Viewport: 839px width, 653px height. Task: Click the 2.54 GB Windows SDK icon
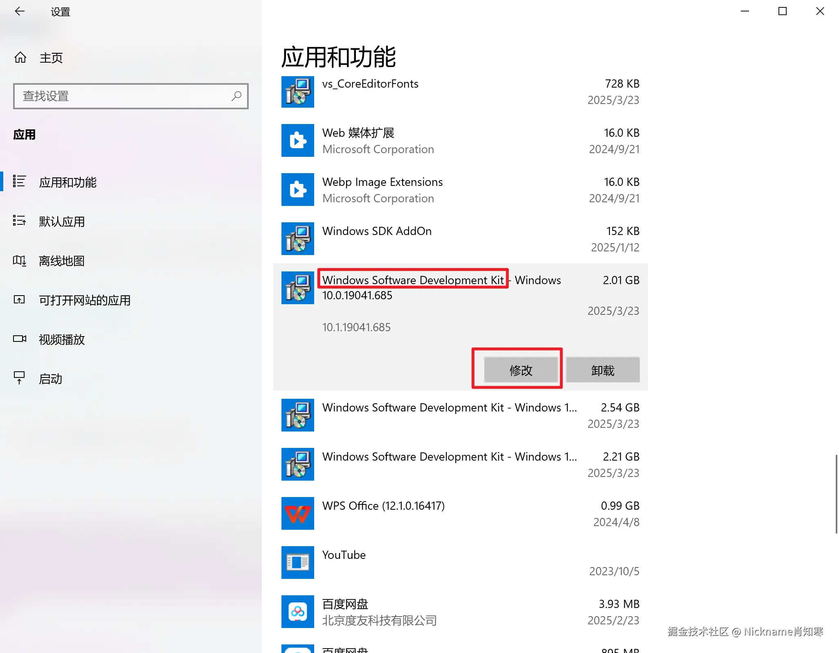click(x=298, y=415)
